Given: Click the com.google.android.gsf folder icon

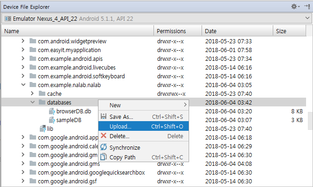Looking at the screenshot, I should point(33,181).
